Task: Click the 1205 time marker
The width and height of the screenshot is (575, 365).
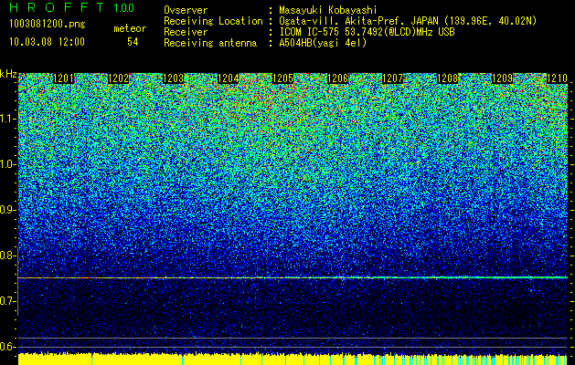Action: point(282,78)
